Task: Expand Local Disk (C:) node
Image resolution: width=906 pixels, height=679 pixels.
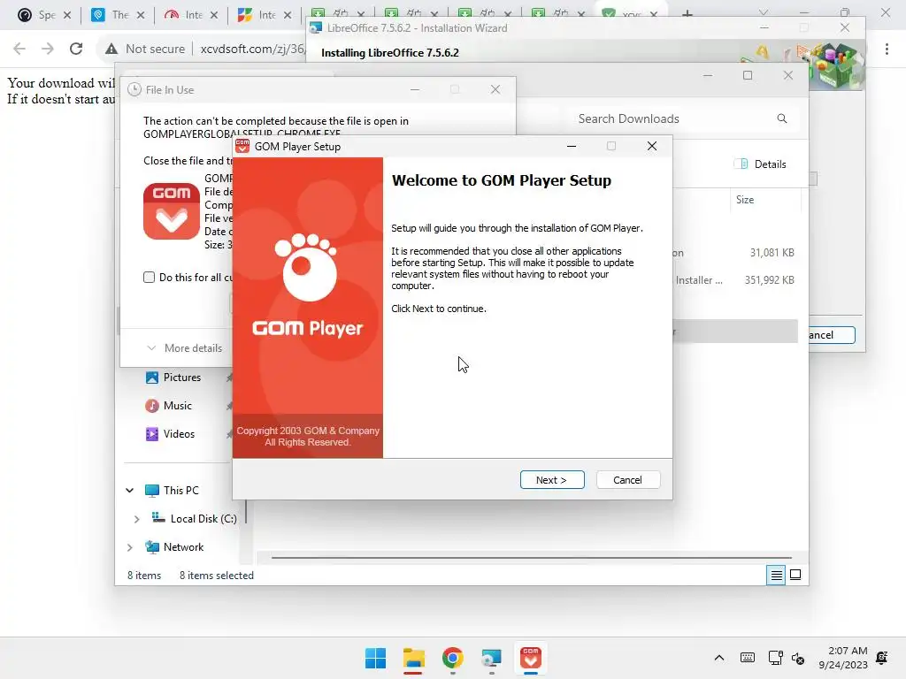Action: pyautogui.click(x=137, y=518)
